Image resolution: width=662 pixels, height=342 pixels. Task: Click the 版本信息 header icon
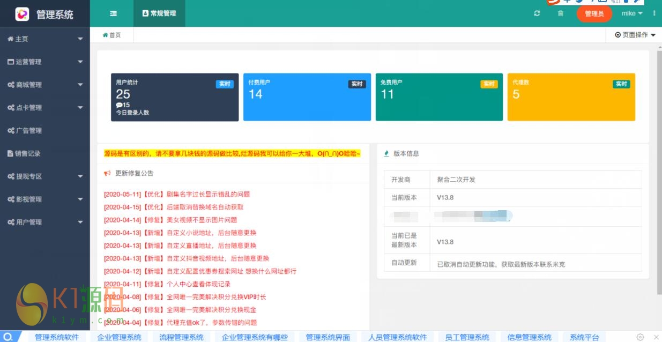[x=386, y=153]
